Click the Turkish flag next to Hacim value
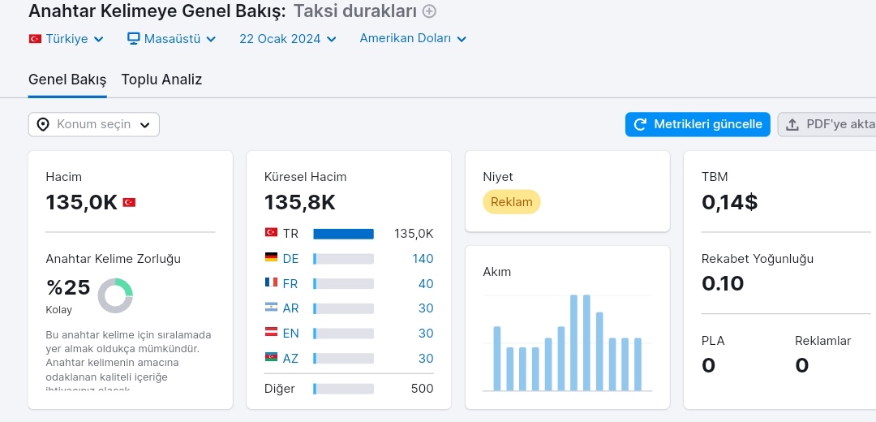 coord(129,202)
